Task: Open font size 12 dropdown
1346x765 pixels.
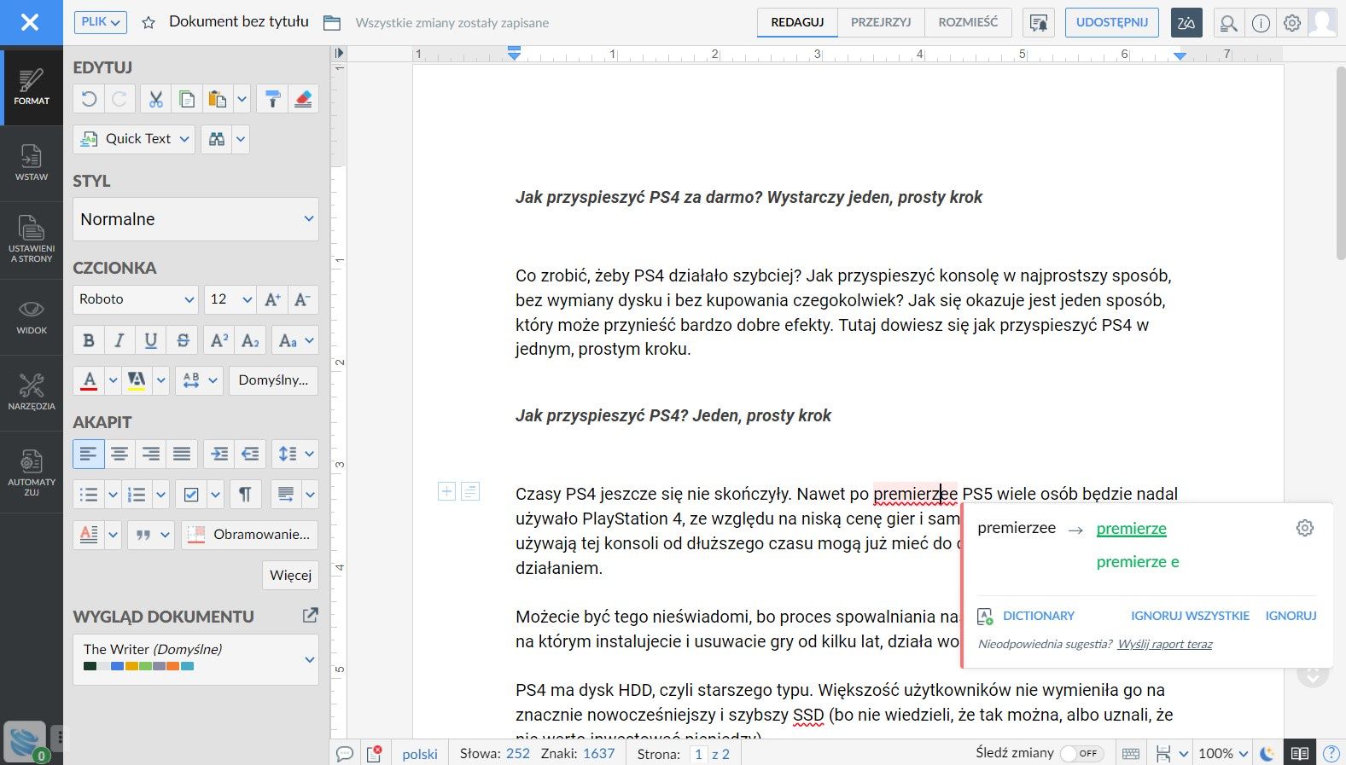Action: [230, 299]
